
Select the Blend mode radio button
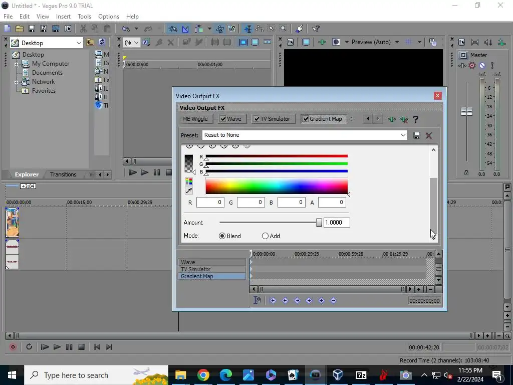click(222, 236)
